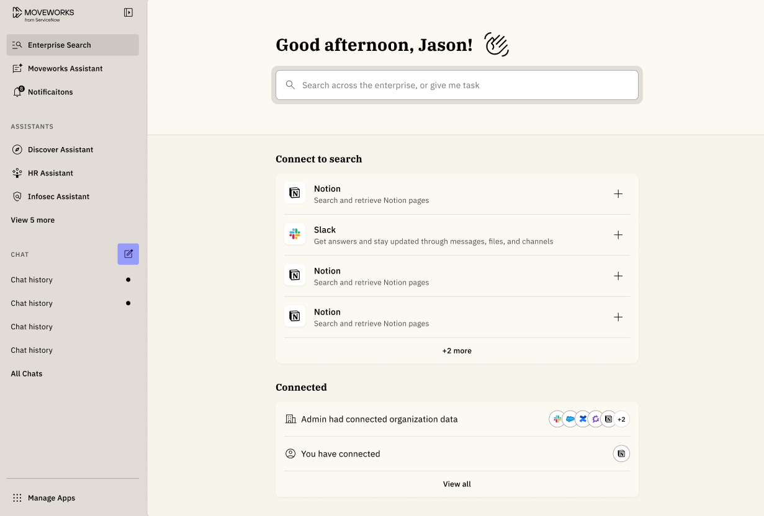Click the magnifier icon in search box
This screenshot has height=516, width=764.
pyautogui.click(x=290, y=85)
